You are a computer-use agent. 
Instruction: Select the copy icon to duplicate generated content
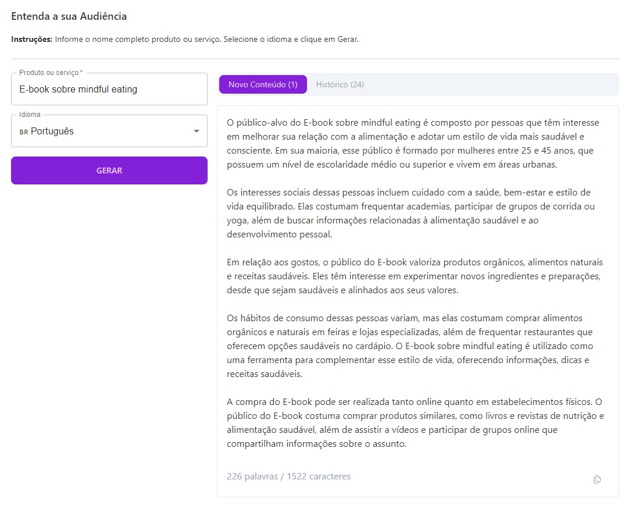tap(597, 479)
